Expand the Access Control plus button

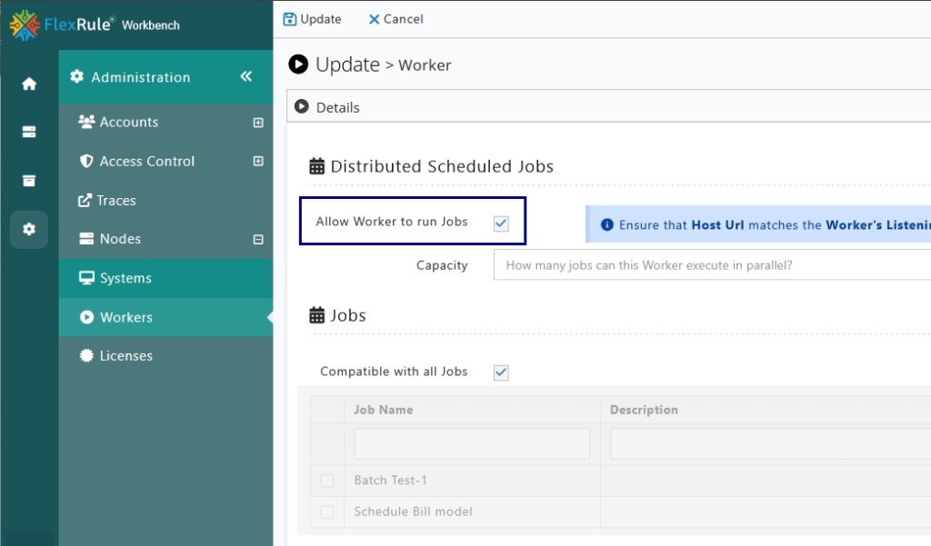coord(258,161)
